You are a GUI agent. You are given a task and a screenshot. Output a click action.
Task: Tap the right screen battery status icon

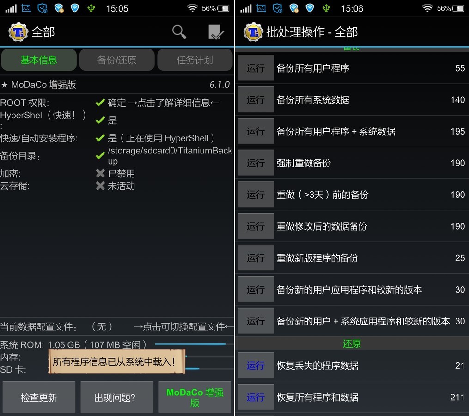pos(458,8)
